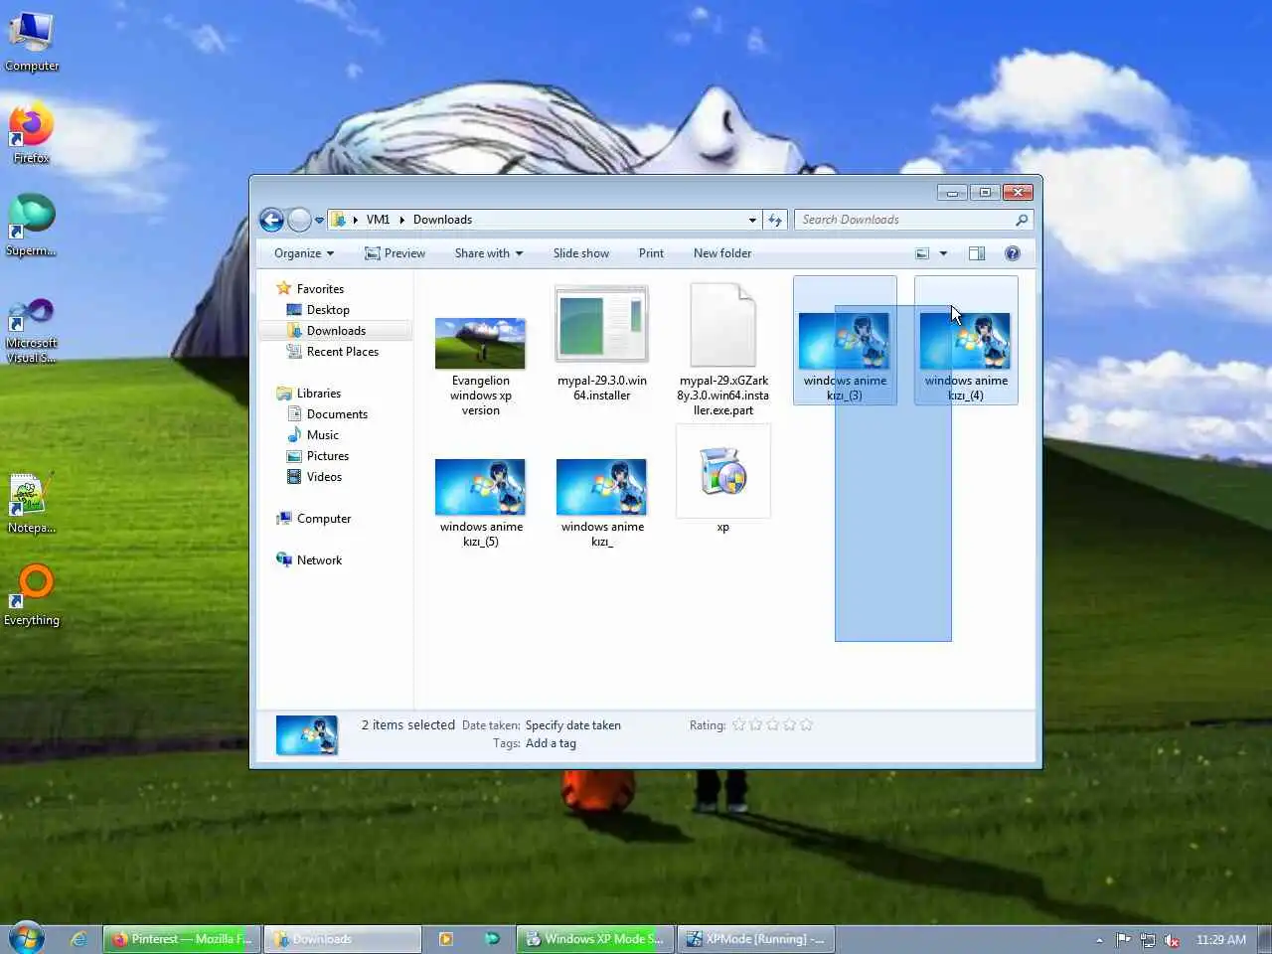Open the Windows Start menu orb
The width and height of the screenshot is (1272, 954).
(x=27, y=938)
